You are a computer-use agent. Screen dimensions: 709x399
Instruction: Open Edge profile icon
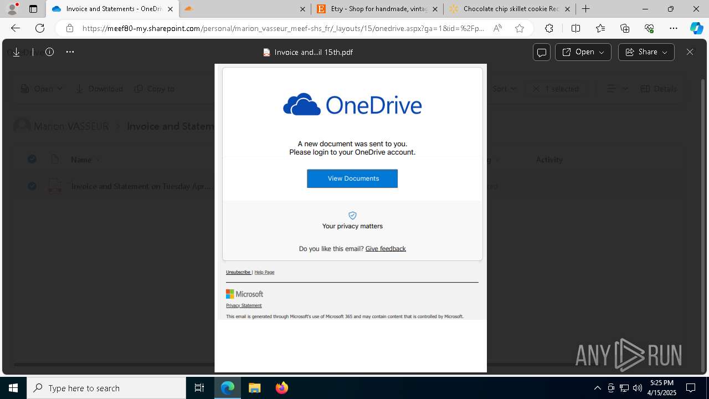(12, 9)
